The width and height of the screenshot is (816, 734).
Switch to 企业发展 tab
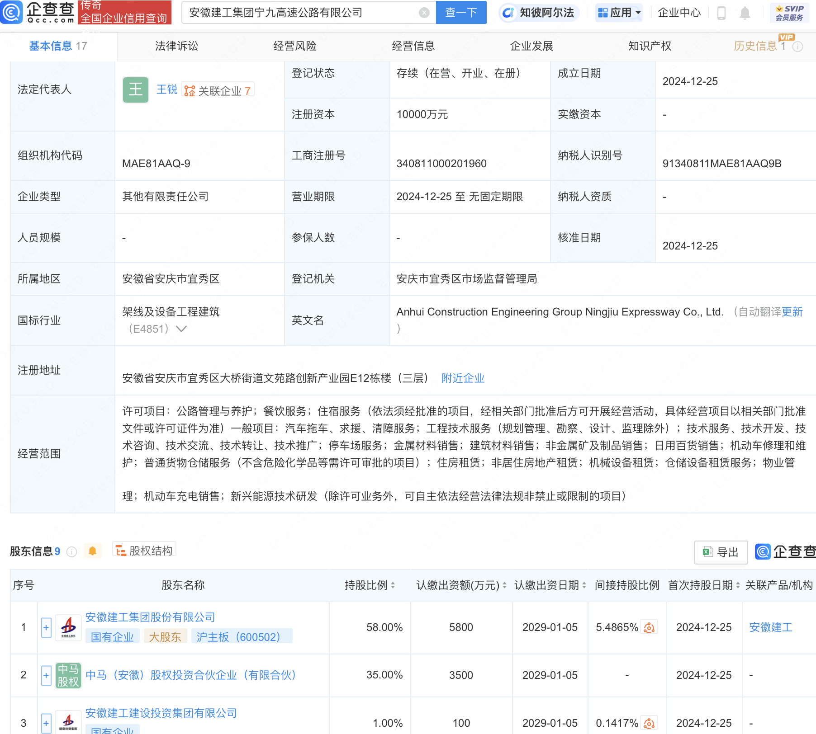[532, 46]
